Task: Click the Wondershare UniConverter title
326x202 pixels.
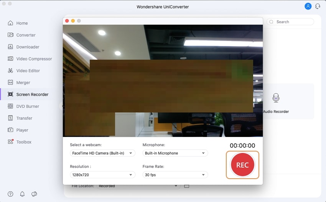Action: (163, 7)
